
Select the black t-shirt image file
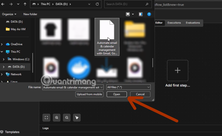pyautogui.click(x=51, y=29)
